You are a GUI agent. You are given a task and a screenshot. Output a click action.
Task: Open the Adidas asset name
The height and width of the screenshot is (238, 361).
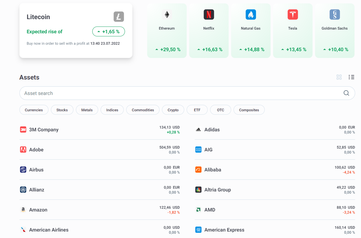tap(212, 130)
